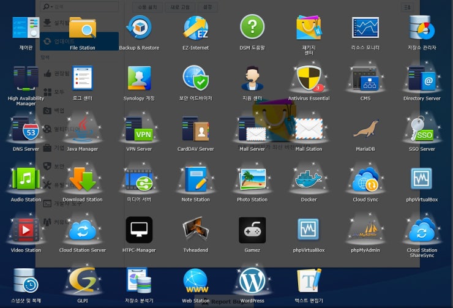
Task: Open the 제어판 control panel app
Action: coord(26,28)
